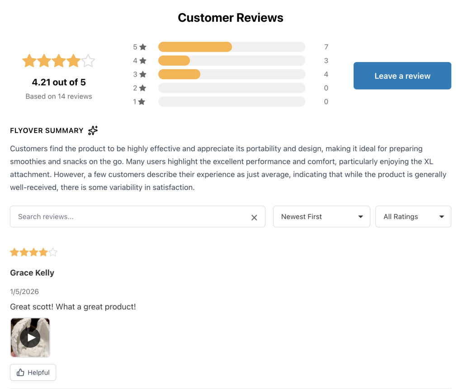
Task: Filter reviews by 5-star rating bar
Action: pyautogui.click(x=231, y=47)
